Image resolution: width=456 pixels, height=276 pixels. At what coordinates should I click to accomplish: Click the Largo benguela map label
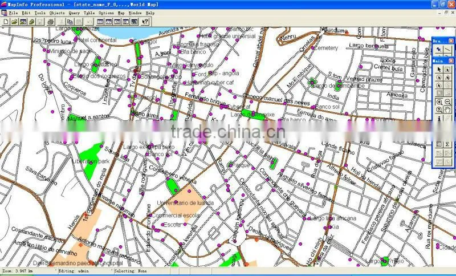[x=368, y=46]
